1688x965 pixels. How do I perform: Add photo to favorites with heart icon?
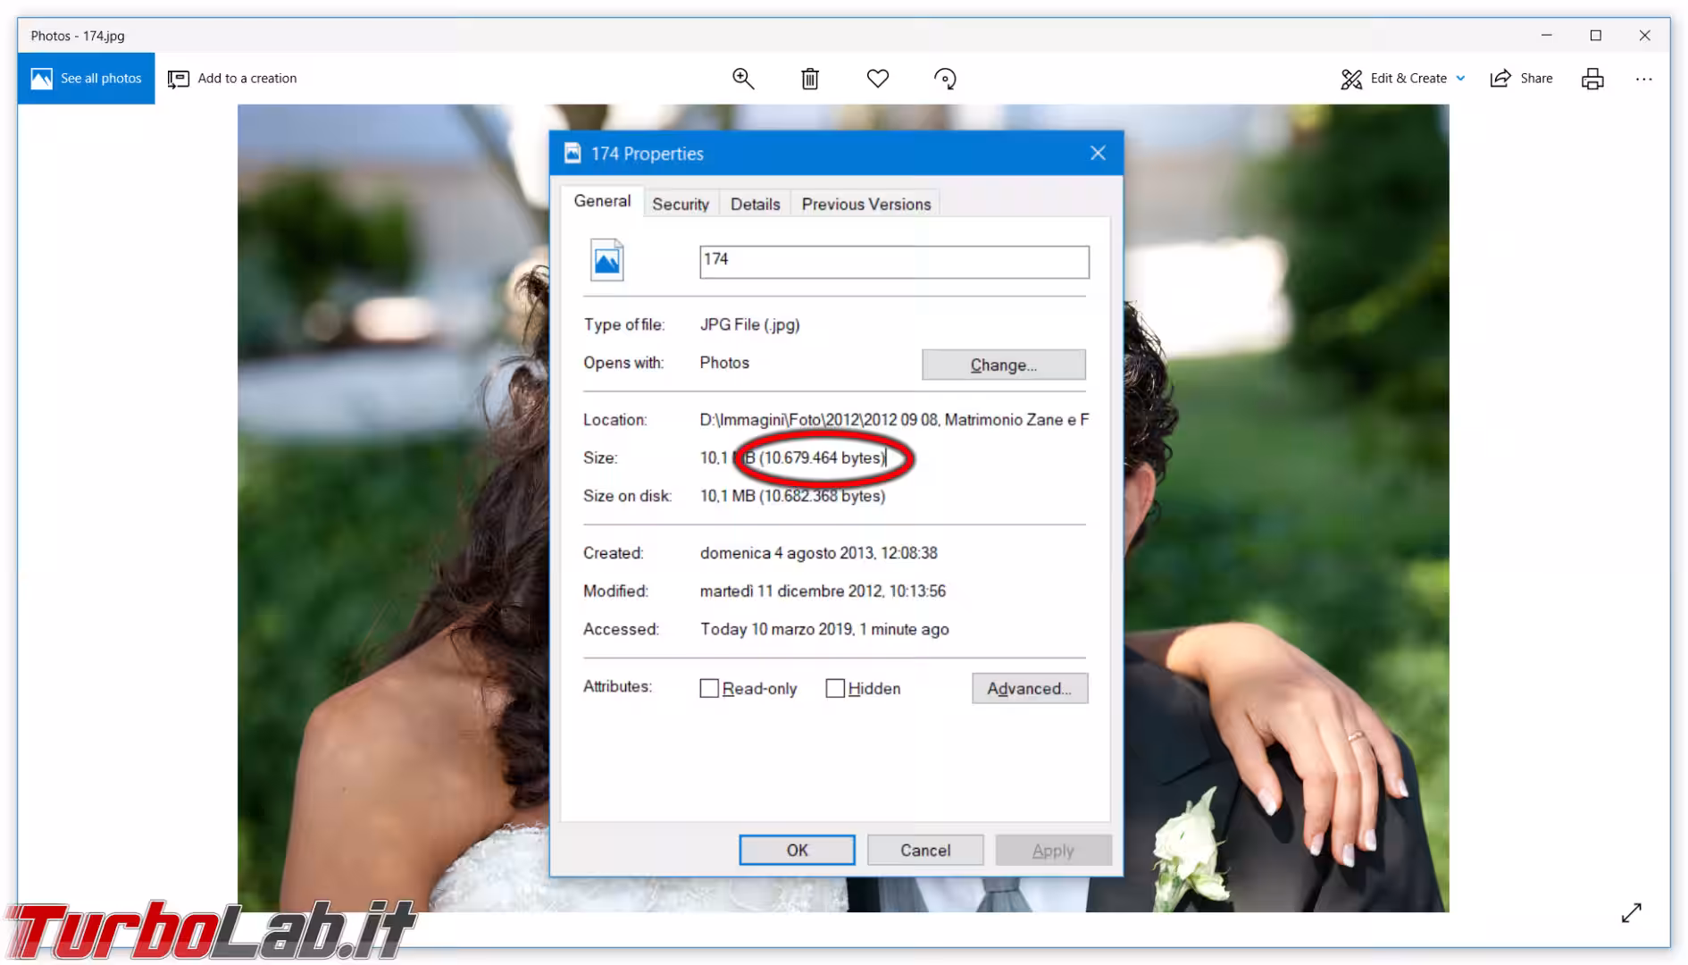877,79
